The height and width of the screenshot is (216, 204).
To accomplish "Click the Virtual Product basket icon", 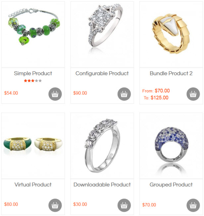I will click(x=55, y=205).
